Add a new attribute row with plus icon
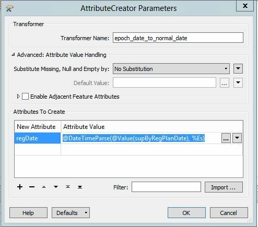Image resolution: width=258 pixels, height=227 pixels. click(20, 187)
